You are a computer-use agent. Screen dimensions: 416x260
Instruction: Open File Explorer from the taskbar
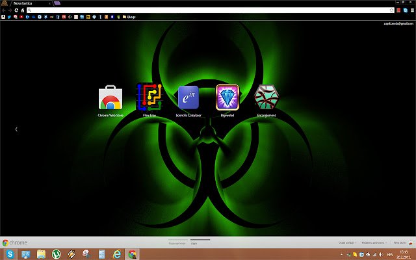coord(41,254)
